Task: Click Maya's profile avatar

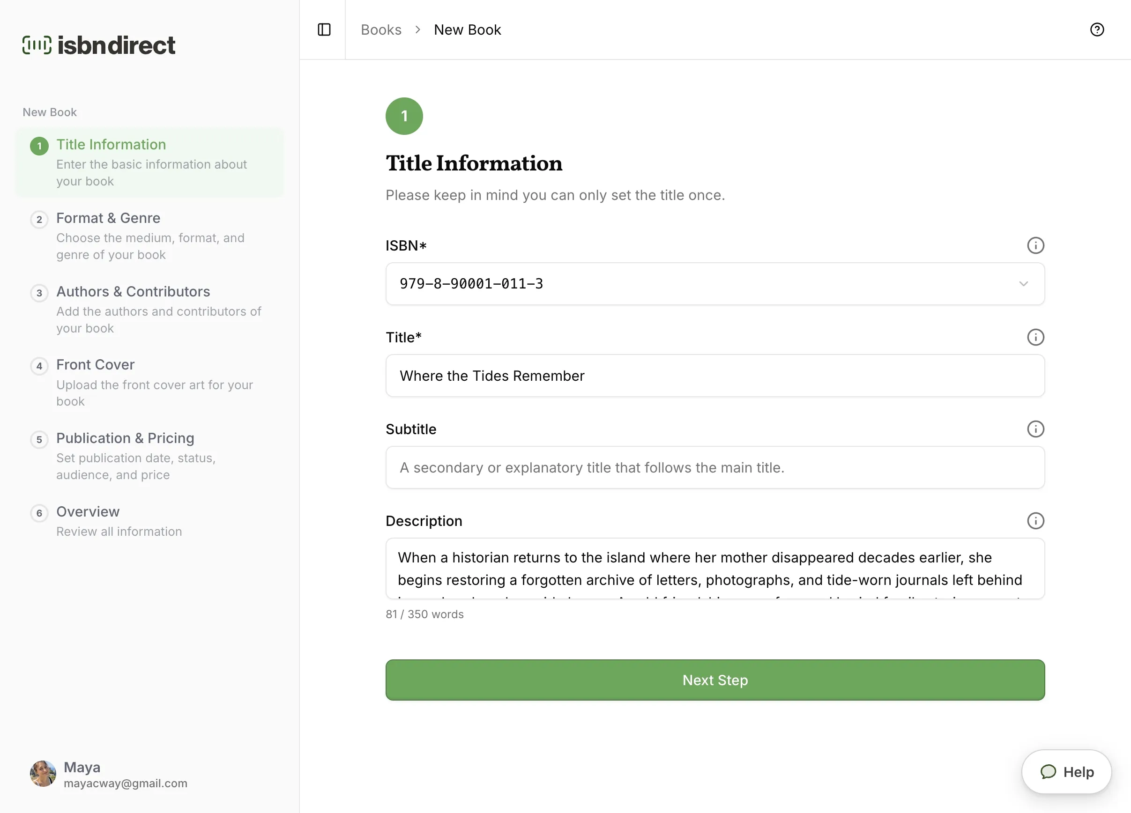Action: click(x=43, y=774)
